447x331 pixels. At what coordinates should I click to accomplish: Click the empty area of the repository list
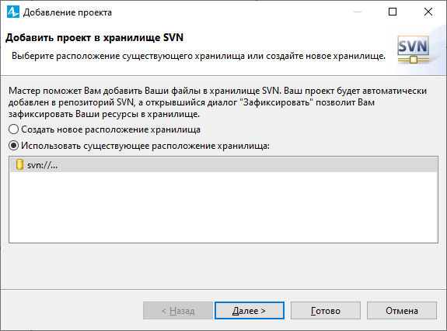(224, 207)
